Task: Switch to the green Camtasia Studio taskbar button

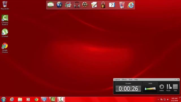Action: (x=53, y=99)
